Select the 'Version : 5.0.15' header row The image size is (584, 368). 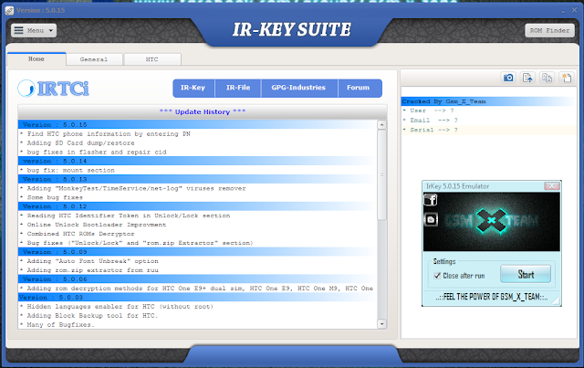click(197, 124)
